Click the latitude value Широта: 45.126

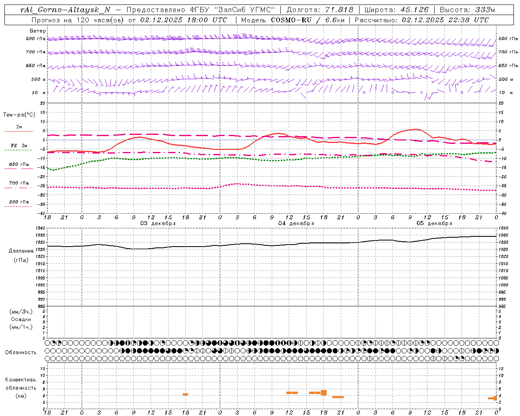tap(396, 10)
